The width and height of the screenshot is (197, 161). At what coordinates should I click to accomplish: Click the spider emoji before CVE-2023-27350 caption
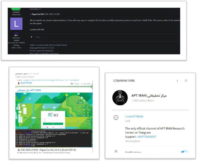pos(19,150)
